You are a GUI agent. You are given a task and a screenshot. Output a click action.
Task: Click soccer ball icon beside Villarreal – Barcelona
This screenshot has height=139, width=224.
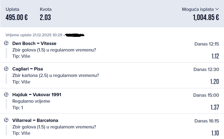[6, 120]
